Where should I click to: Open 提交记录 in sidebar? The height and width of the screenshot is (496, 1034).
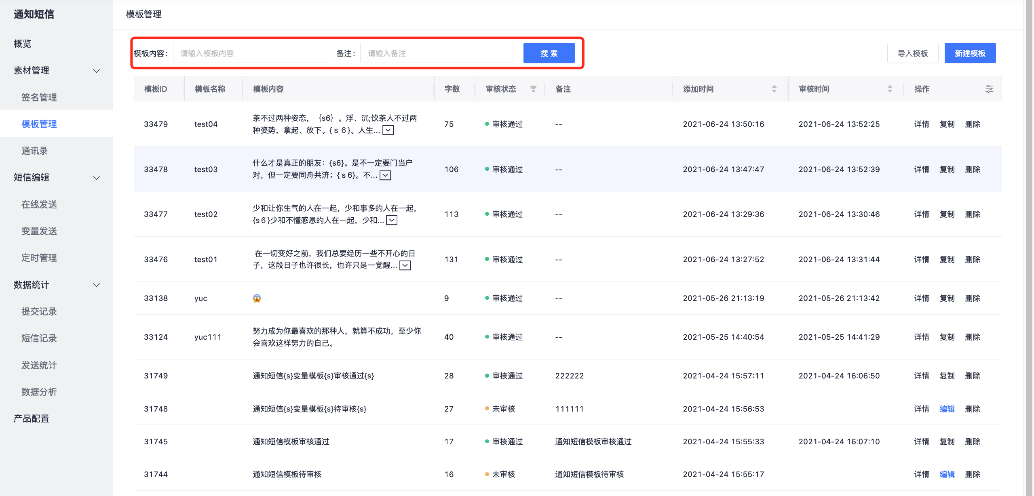point(39,311)
